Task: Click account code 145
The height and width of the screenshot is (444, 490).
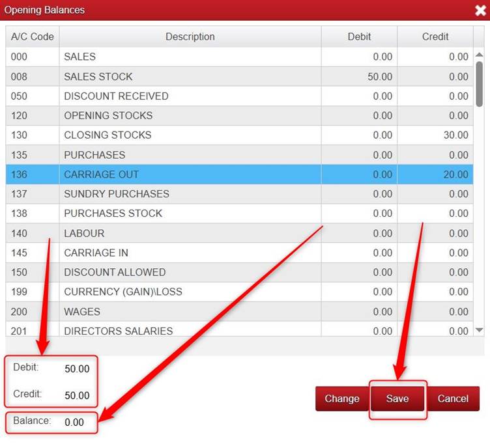Action: (x=19, y=253)
